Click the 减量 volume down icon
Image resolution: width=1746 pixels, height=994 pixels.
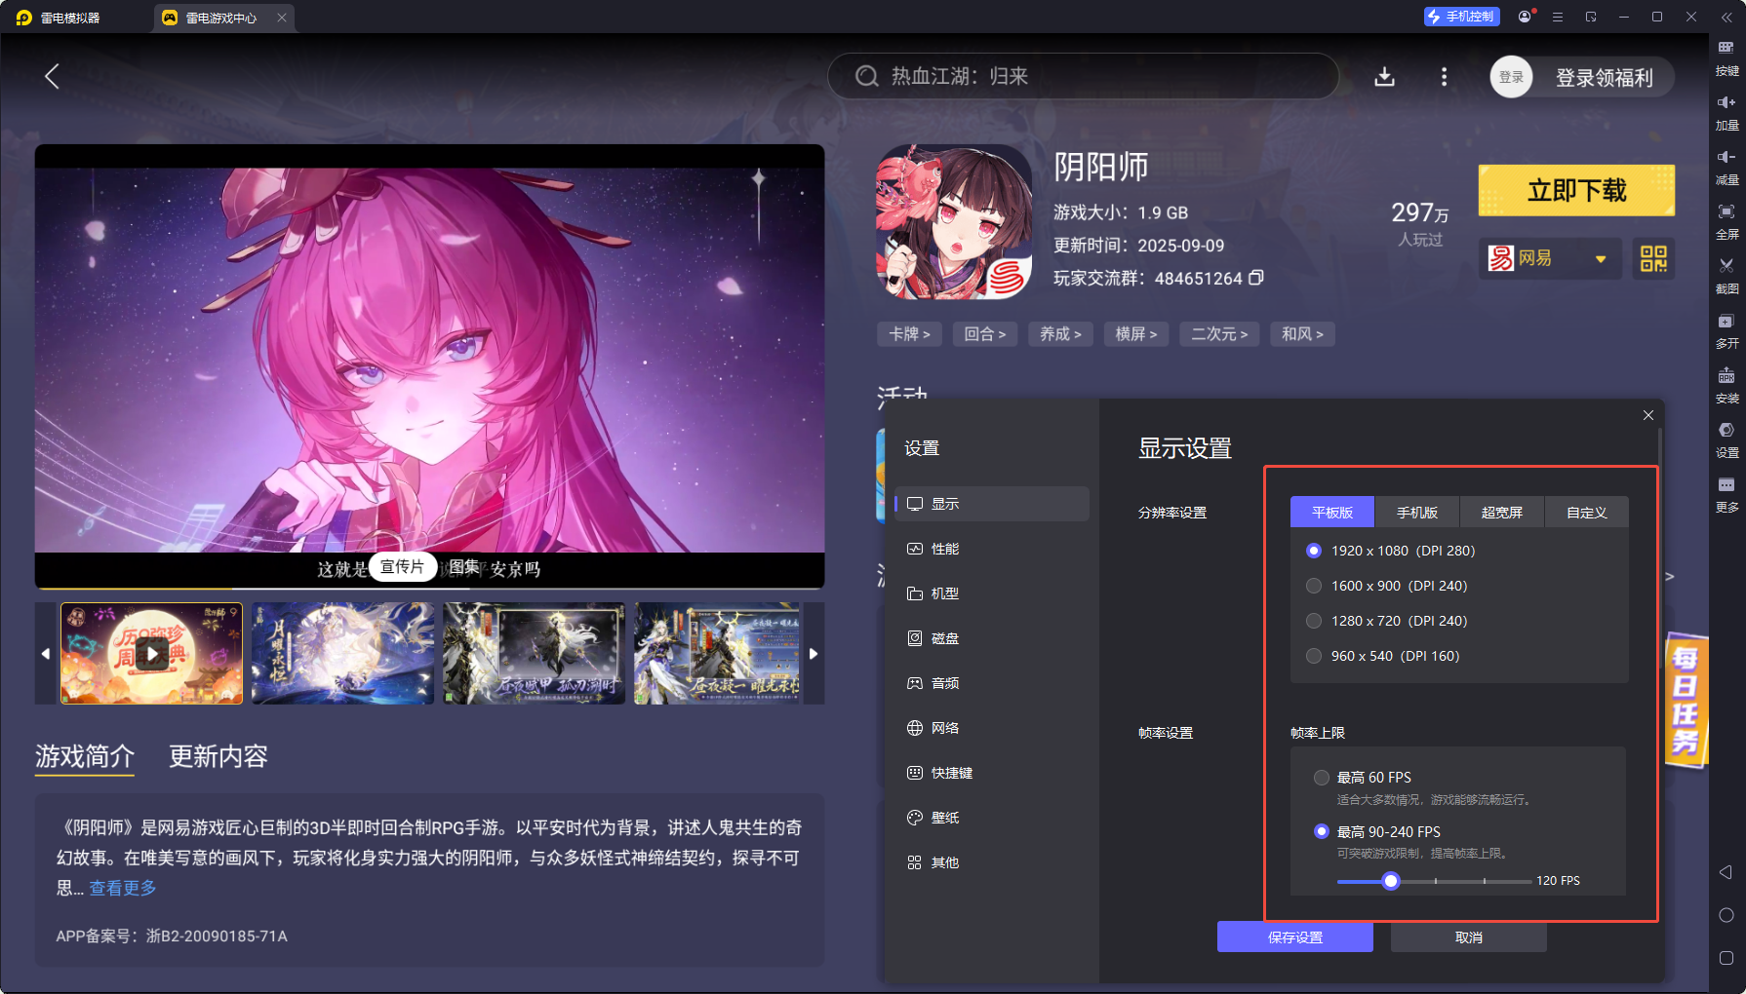click(1726, 168)
